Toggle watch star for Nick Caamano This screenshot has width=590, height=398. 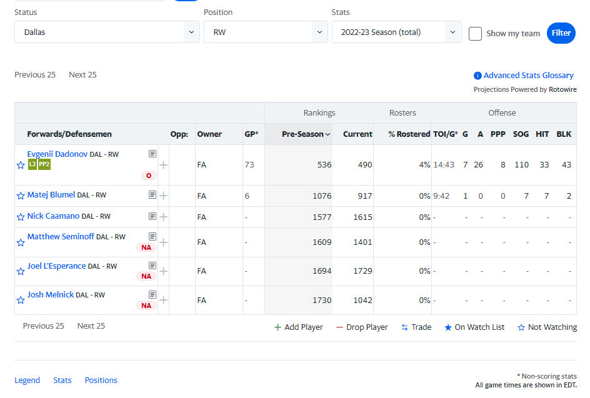(x=21, y=217)
